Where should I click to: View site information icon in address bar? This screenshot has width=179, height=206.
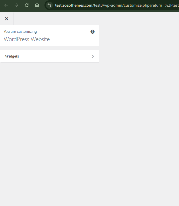(x=49, y=5)
